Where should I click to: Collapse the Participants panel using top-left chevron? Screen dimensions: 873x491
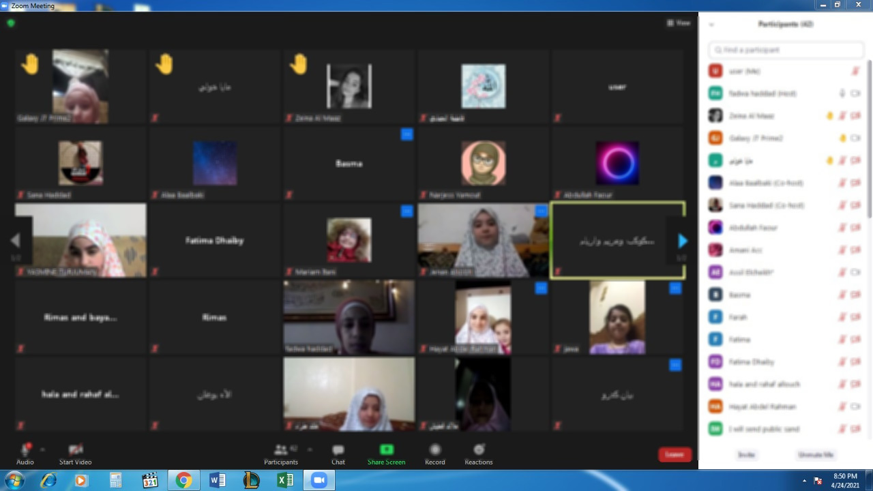point(711,25)
